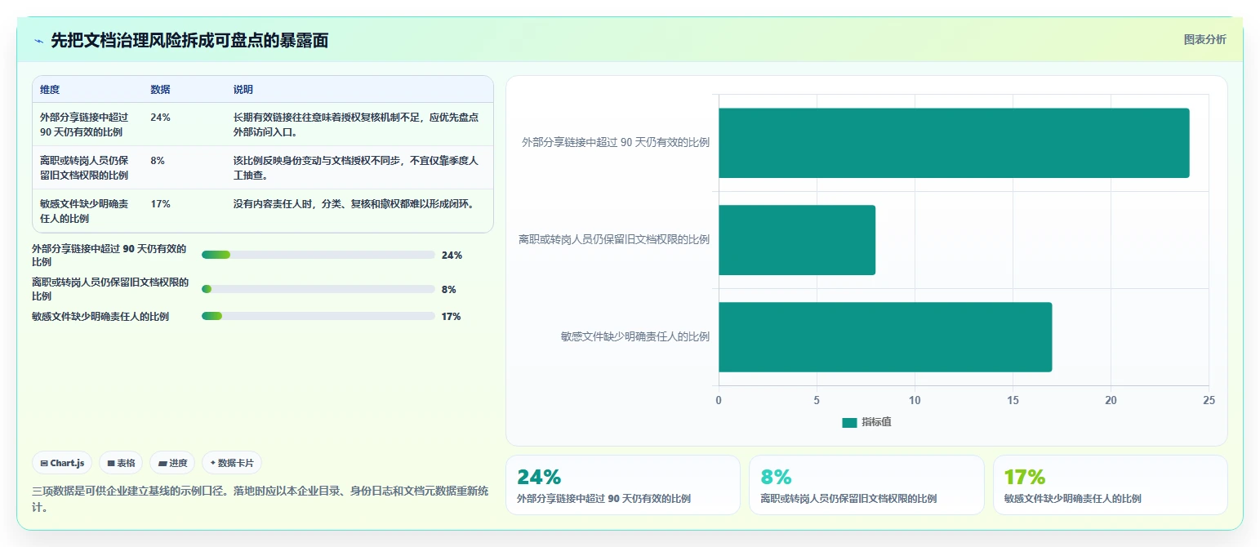
Task: Click the title 先把文档治理风险拆成可盘点的暴露面
Action: 189,41
